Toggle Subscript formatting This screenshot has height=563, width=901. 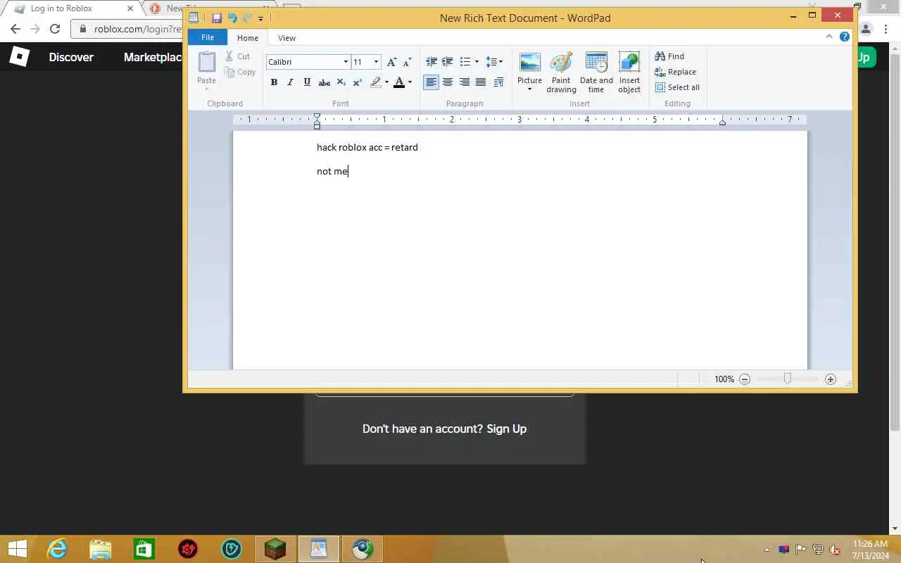click(341, 82)
